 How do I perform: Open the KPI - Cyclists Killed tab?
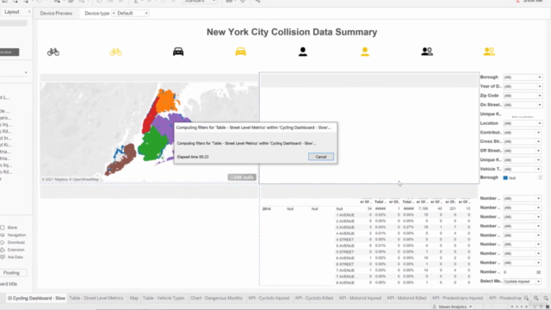pyautogui.click(x=314, y=298)
